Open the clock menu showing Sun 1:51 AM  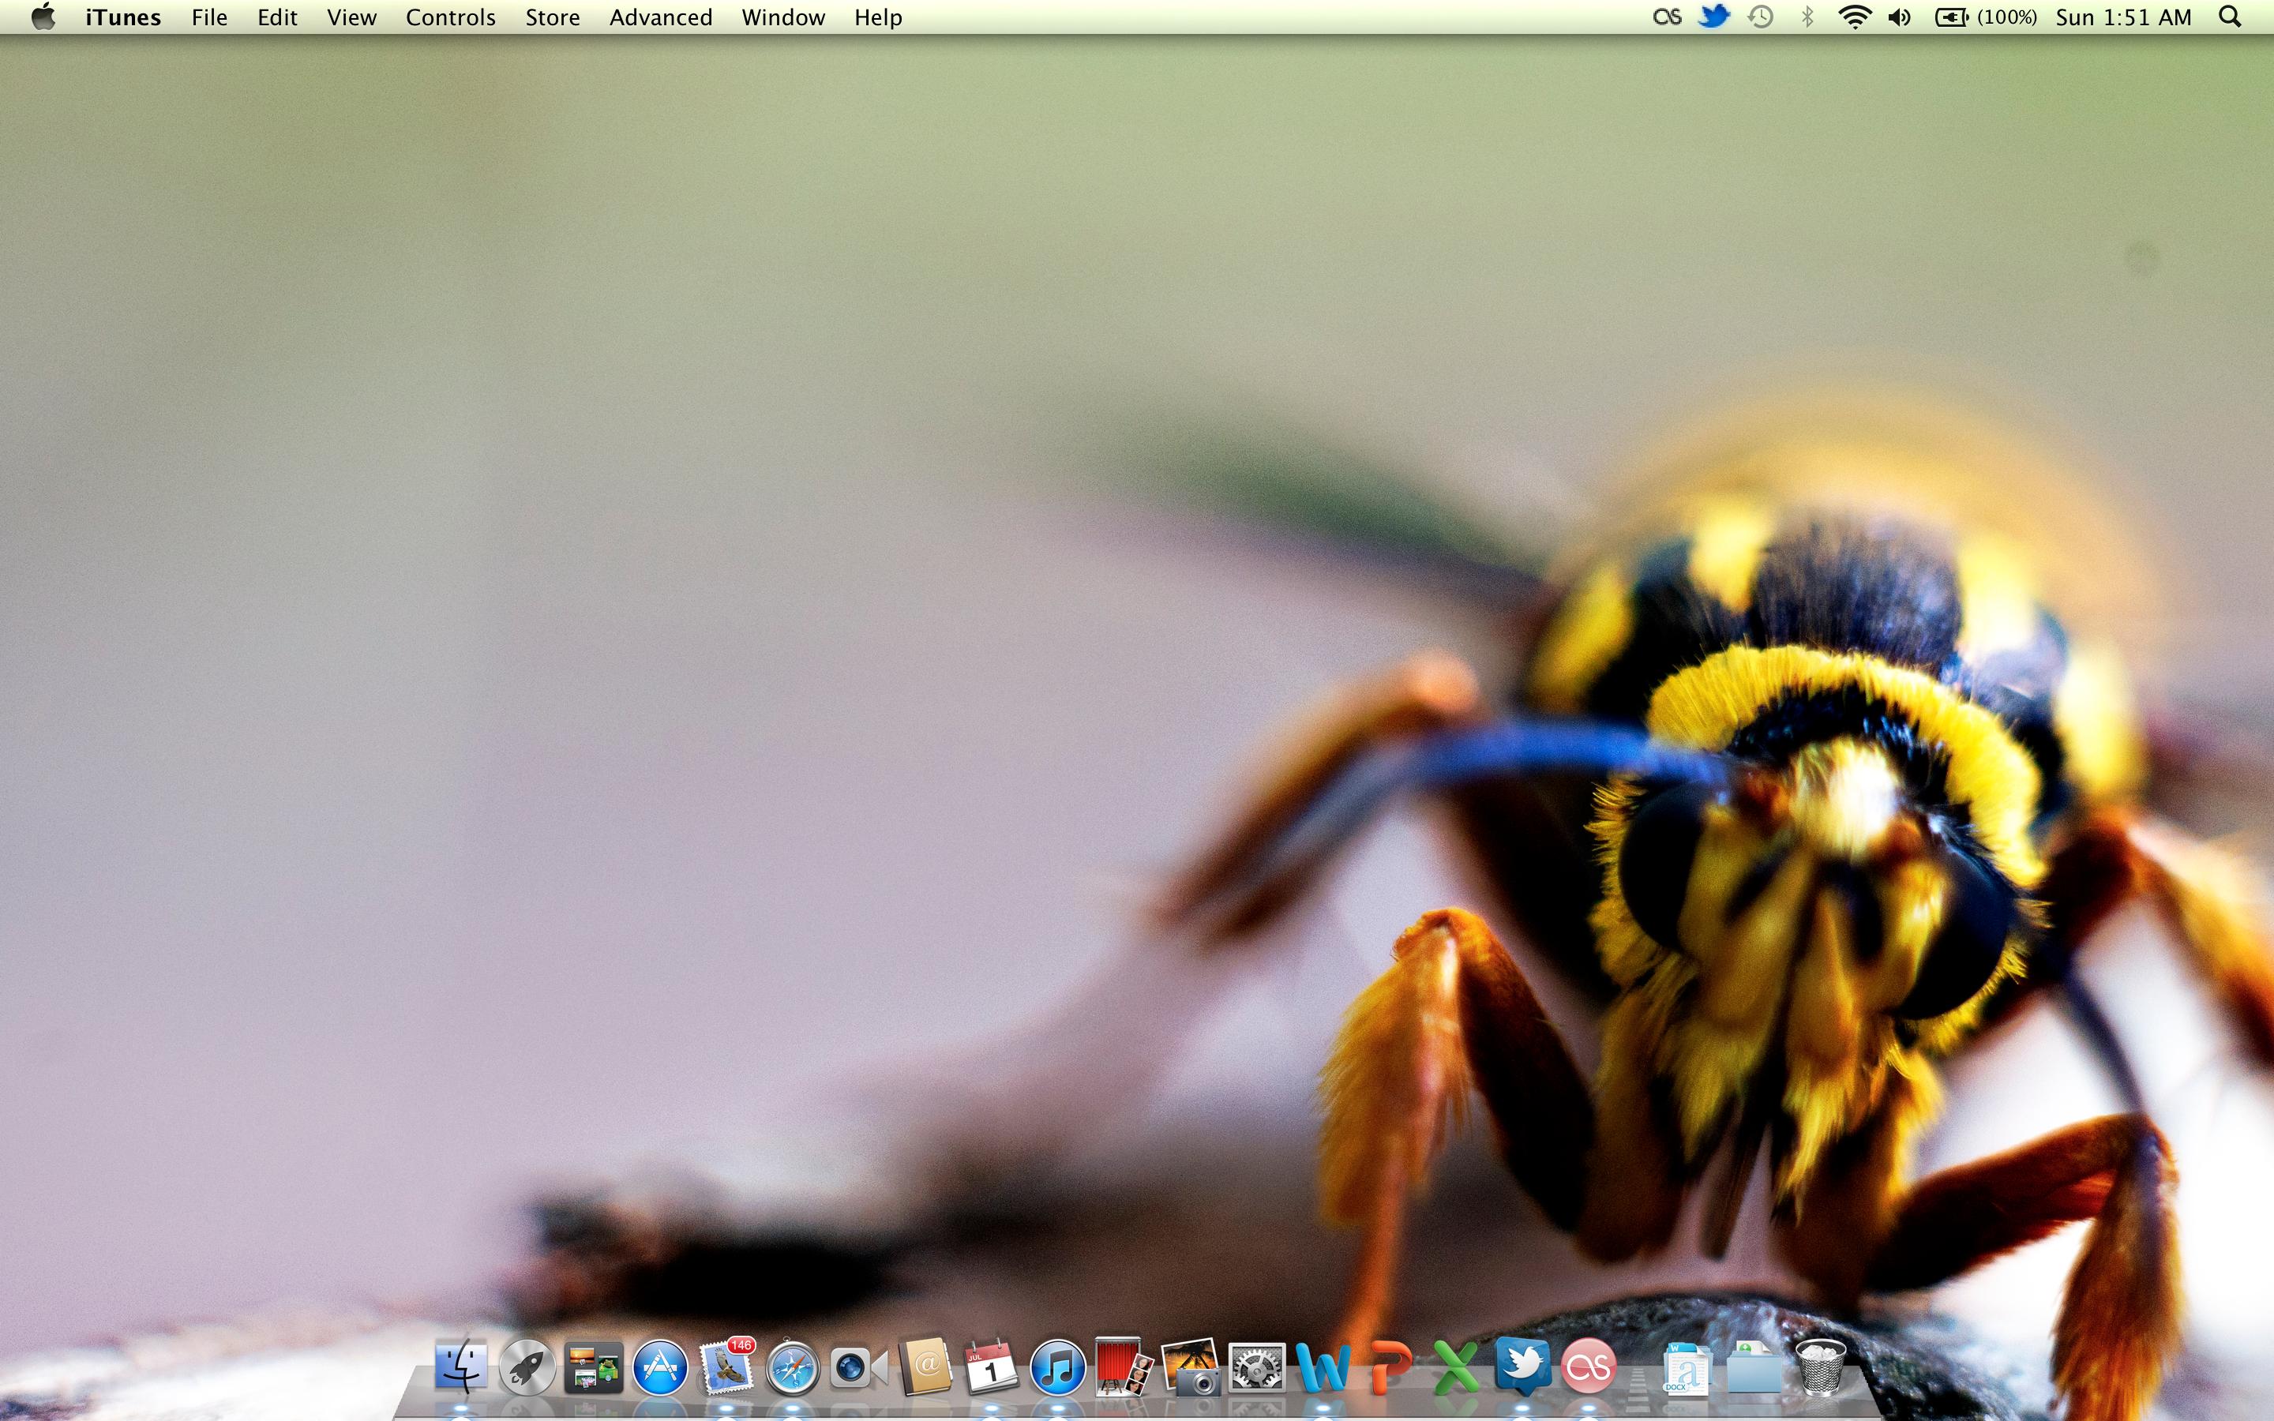point(2124,17)
